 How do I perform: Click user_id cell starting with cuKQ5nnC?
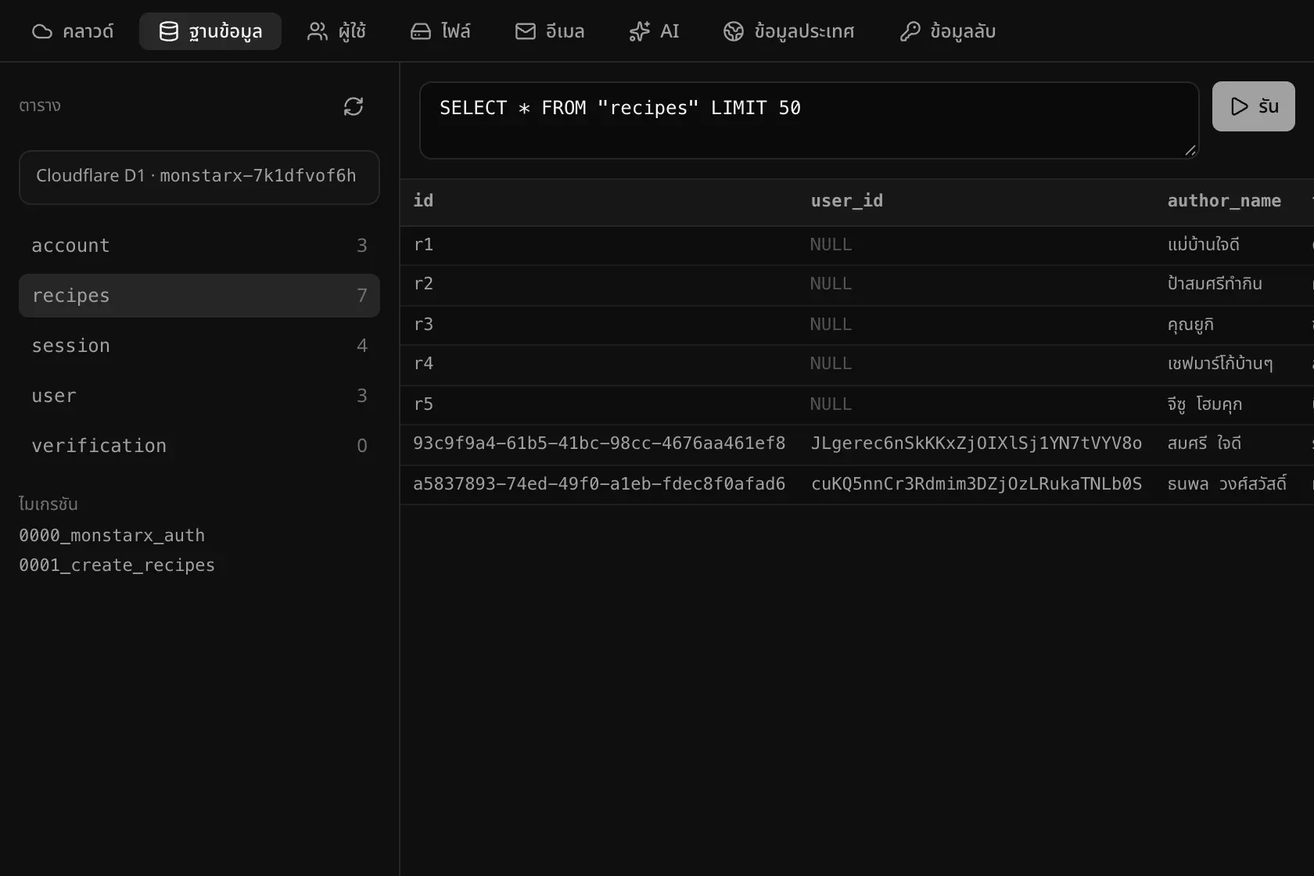(976, 484)
